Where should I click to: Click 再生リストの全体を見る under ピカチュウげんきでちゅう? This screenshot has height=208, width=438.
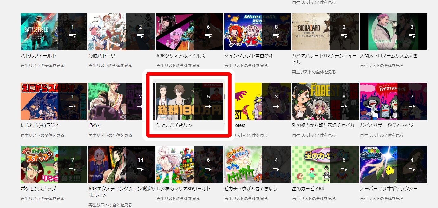pos(246,199)
